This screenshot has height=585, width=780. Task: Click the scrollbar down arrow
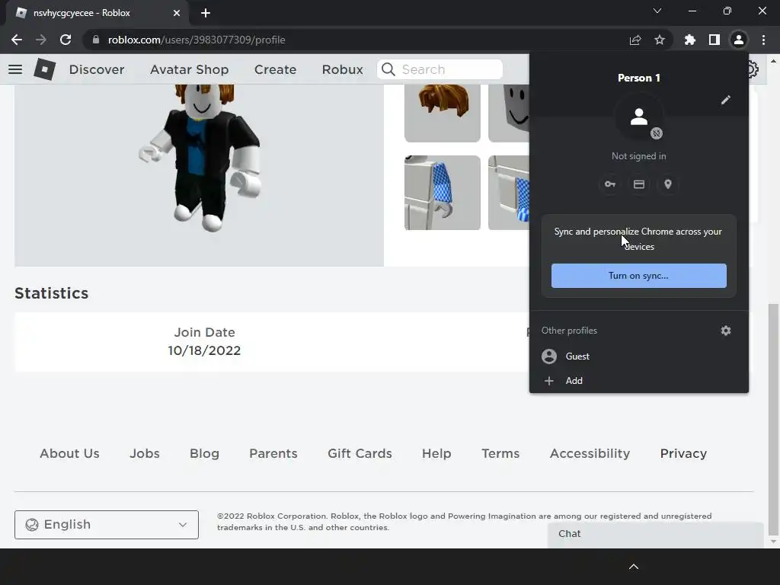click(x=774, y=542)
